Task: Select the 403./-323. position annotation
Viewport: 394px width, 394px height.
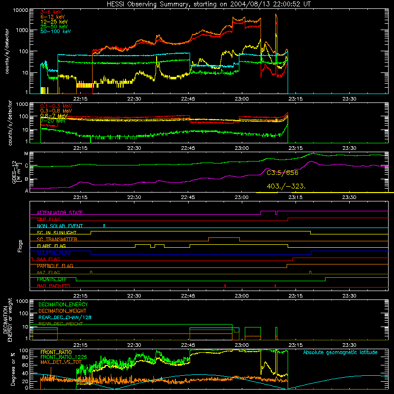Action: click(x=286, y=186)
